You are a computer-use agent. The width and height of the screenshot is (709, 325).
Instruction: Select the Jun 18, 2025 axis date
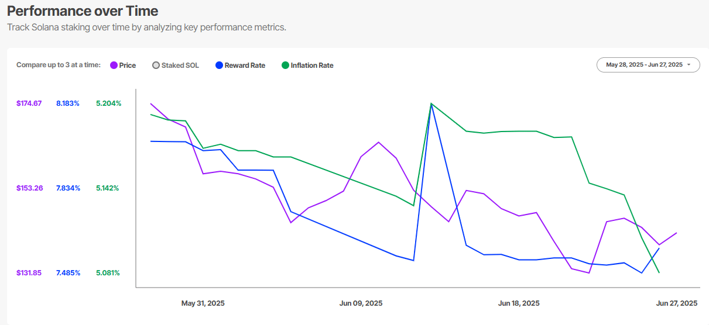519,303
